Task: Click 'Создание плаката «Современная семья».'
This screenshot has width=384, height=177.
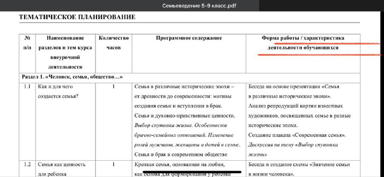Action: pos(298,135)
